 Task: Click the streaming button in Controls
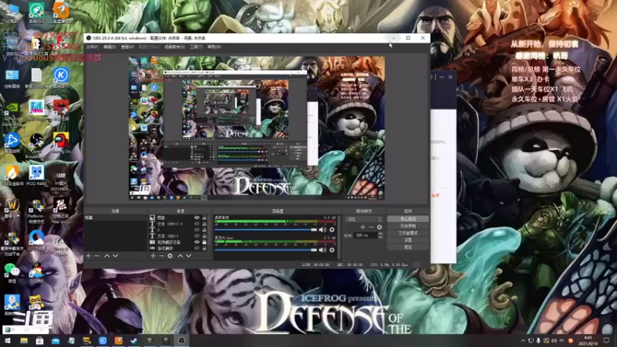tap(408, 219)
